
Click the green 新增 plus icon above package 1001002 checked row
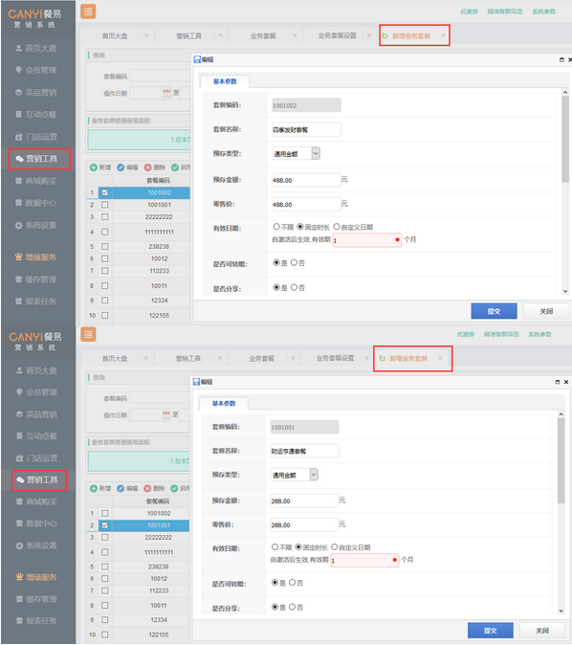tap(94, 167)
